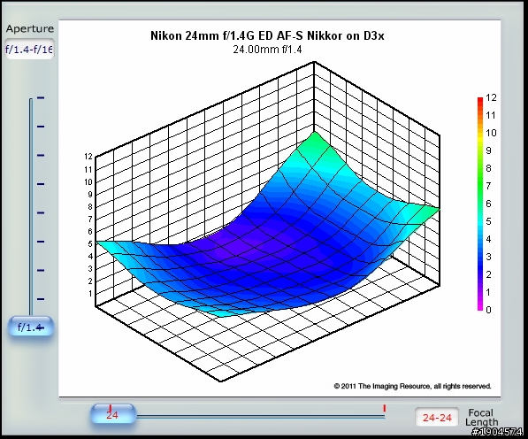Click the topmost aperture slider tick mark

(41, 97)
